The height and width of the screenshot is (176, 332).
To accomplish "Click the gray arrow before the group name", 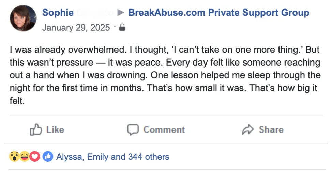I will [x=121, y=13].
